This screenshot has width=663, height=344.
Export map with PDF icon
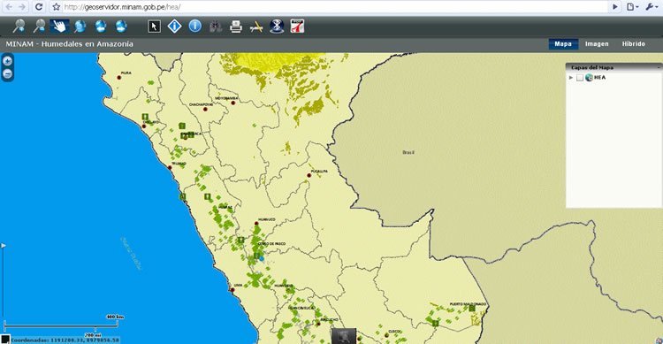297,27
